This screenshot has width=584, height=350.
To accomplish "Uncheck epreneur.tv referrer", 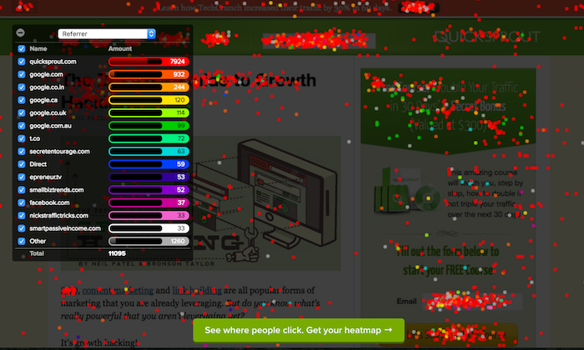I will tap(22, 177).
